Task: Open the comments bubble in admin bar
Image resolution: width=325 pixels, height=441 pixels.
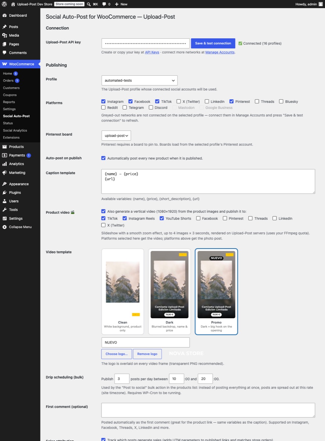Action: [x=104, y=4]
